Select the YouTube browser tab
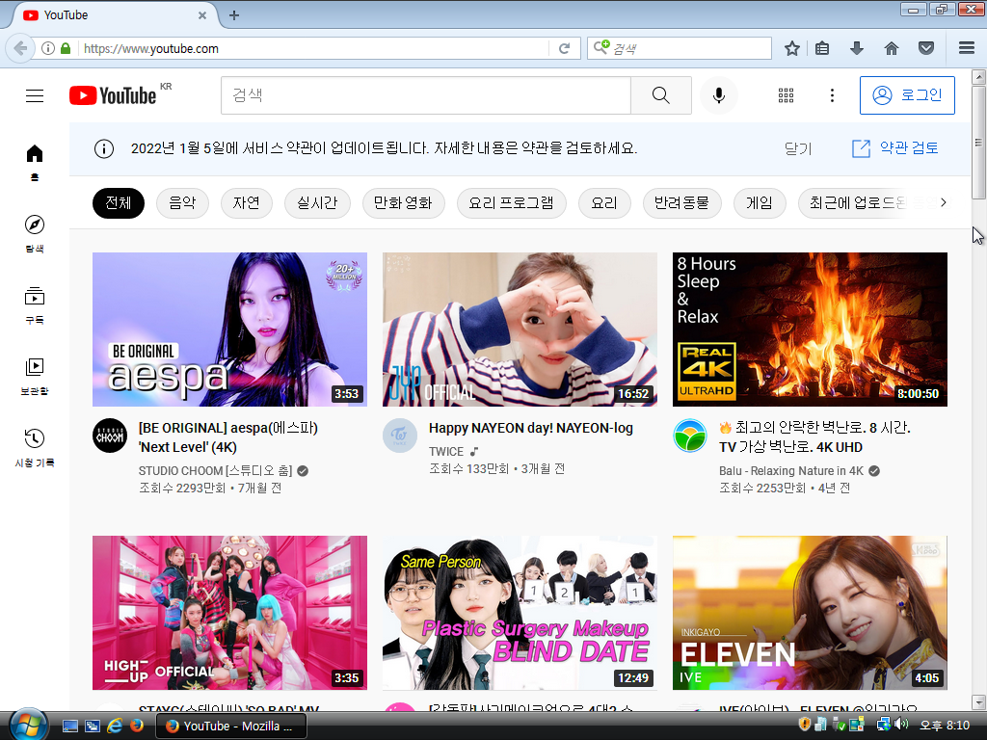The width and height of the screenshot is (987, 740). tap(114, 15)
